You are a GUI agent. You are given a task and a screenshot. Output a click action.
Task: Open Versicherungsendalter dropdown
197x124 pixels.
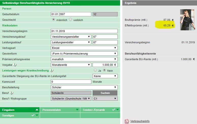click(71, 37)
